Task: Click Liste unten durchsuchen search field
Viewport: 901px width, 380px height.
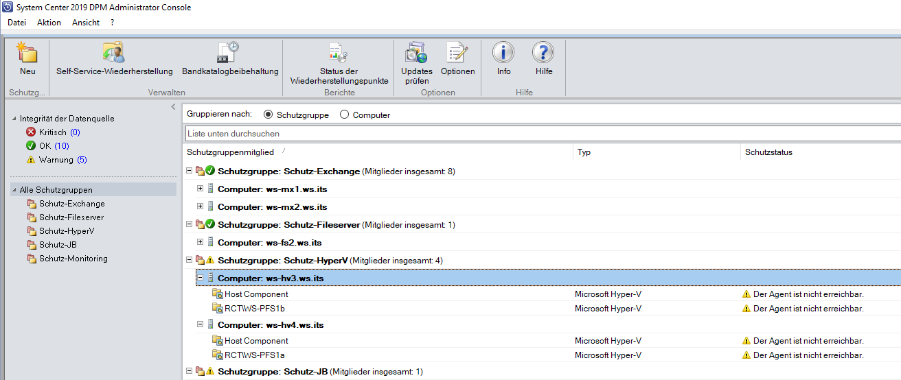Action: pos(543,133)
